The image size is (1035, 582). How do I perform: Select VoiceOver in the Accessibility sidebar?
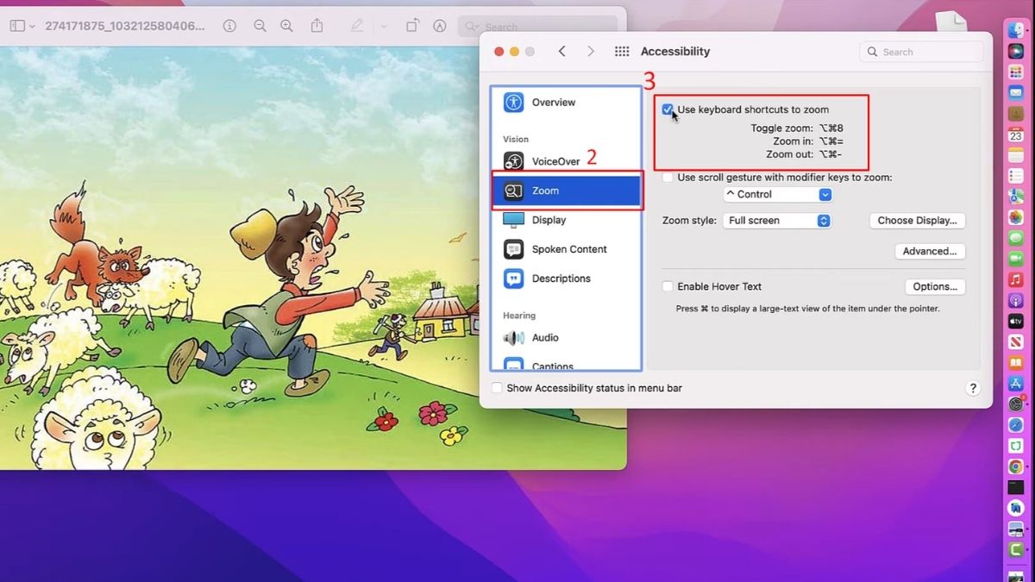point(566,161)
